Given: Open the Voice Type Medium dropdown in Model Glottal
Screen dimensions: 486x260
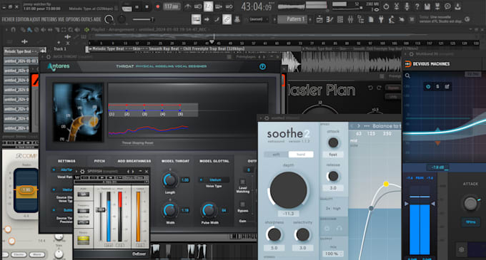Looking at the screenshot, I should 214,180.
